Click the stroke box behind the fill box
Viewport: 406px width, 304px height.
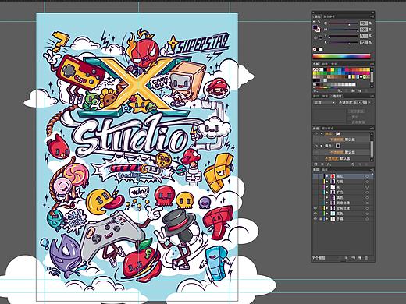coord(319,30)
